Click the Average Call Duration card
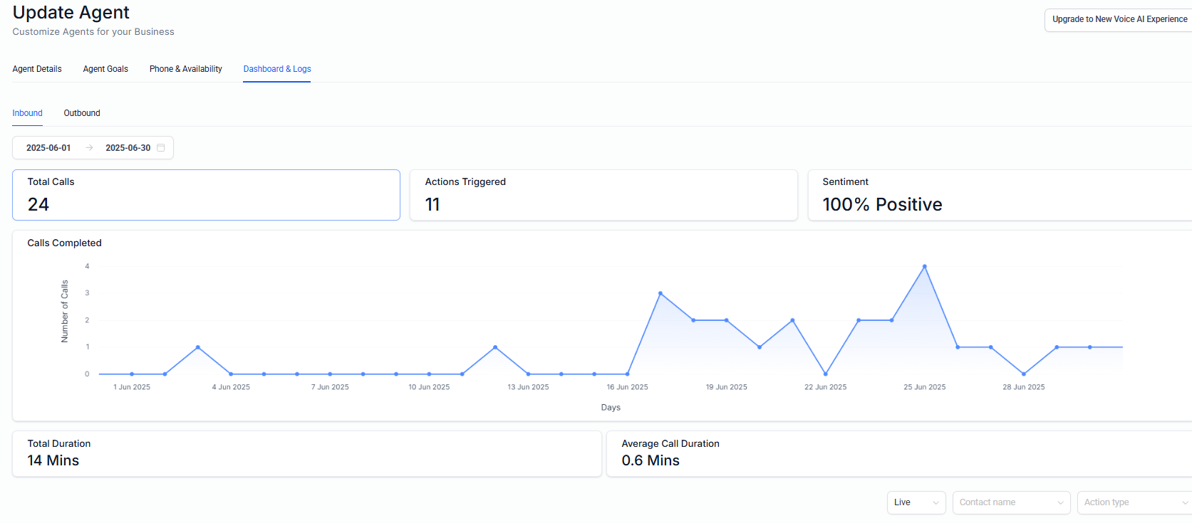 pos(898,453)
